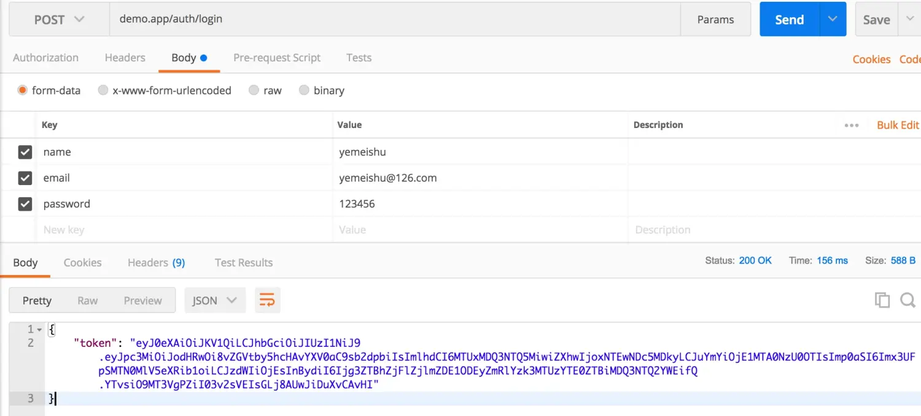Select the raw body type option

[x=254, y=91]
